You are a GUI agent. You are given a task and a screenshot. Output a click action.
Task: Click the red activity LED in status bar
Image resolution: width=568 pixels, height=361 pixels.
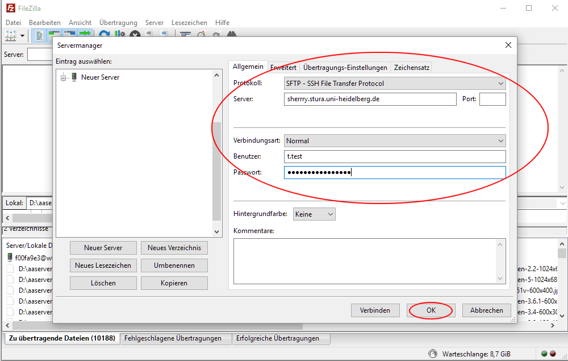tap(553, 354)
